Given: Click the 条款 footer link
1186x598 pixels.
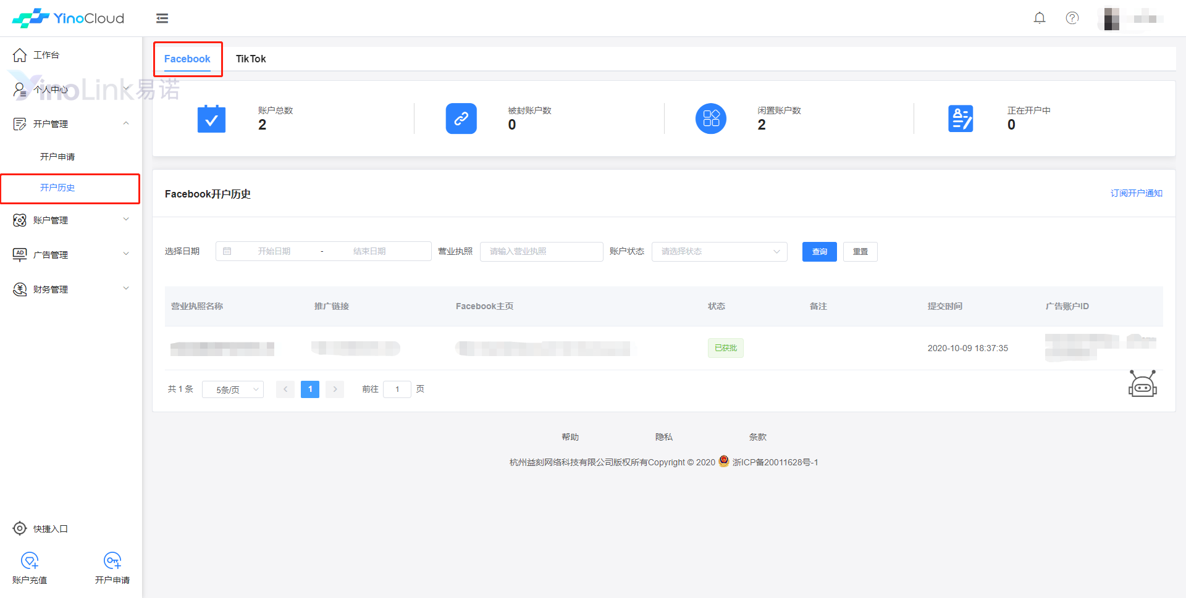Looking at the screenshot, I should click(758, 437).
